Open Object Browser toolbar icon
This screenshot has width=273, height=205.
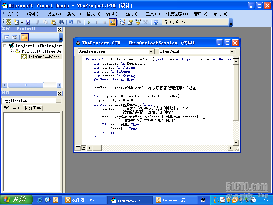coord(138,22)
